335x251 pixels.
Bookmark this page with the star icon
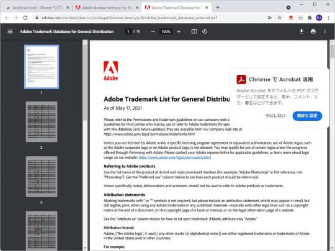[279, 18]
